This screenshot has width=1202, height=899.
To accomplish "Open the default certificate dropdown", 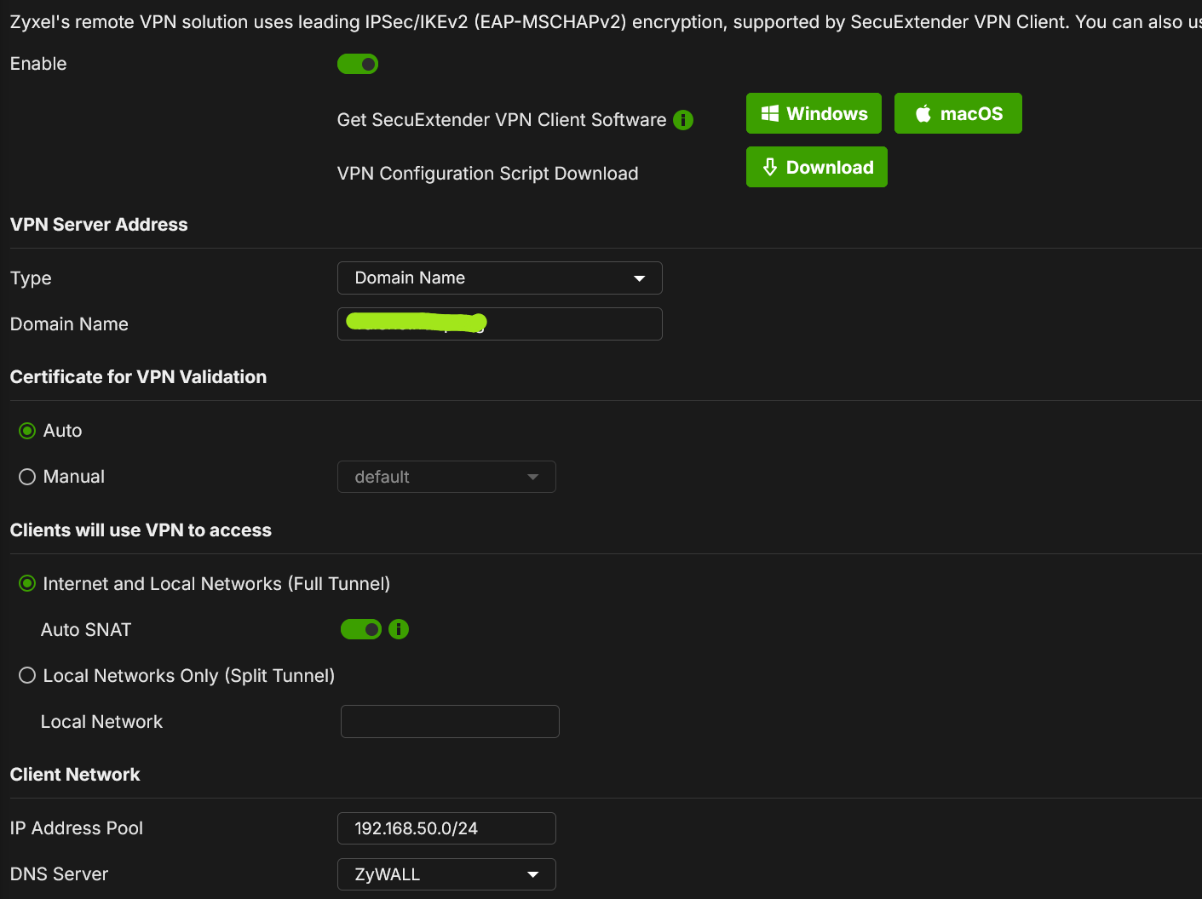I will tap(446, 477).
